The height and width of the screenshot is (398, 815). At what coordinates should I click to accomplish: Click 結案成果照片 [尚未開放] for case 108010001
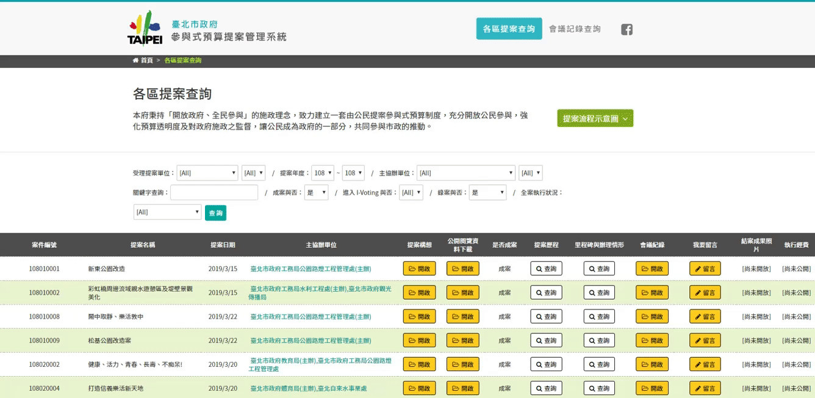(x=756, y=269)
